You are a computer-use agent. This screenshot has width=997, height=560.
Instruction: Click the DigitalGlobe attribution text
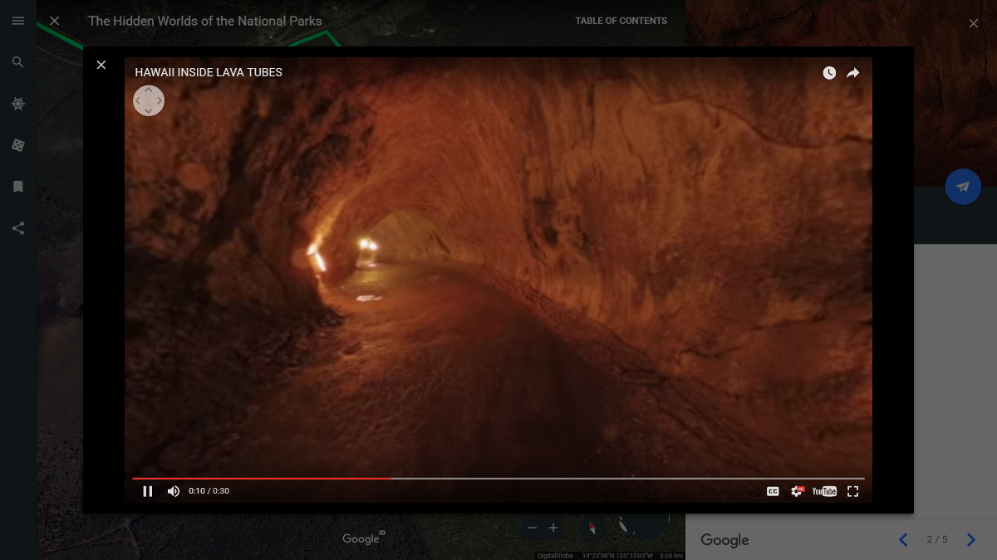[555, 556]
